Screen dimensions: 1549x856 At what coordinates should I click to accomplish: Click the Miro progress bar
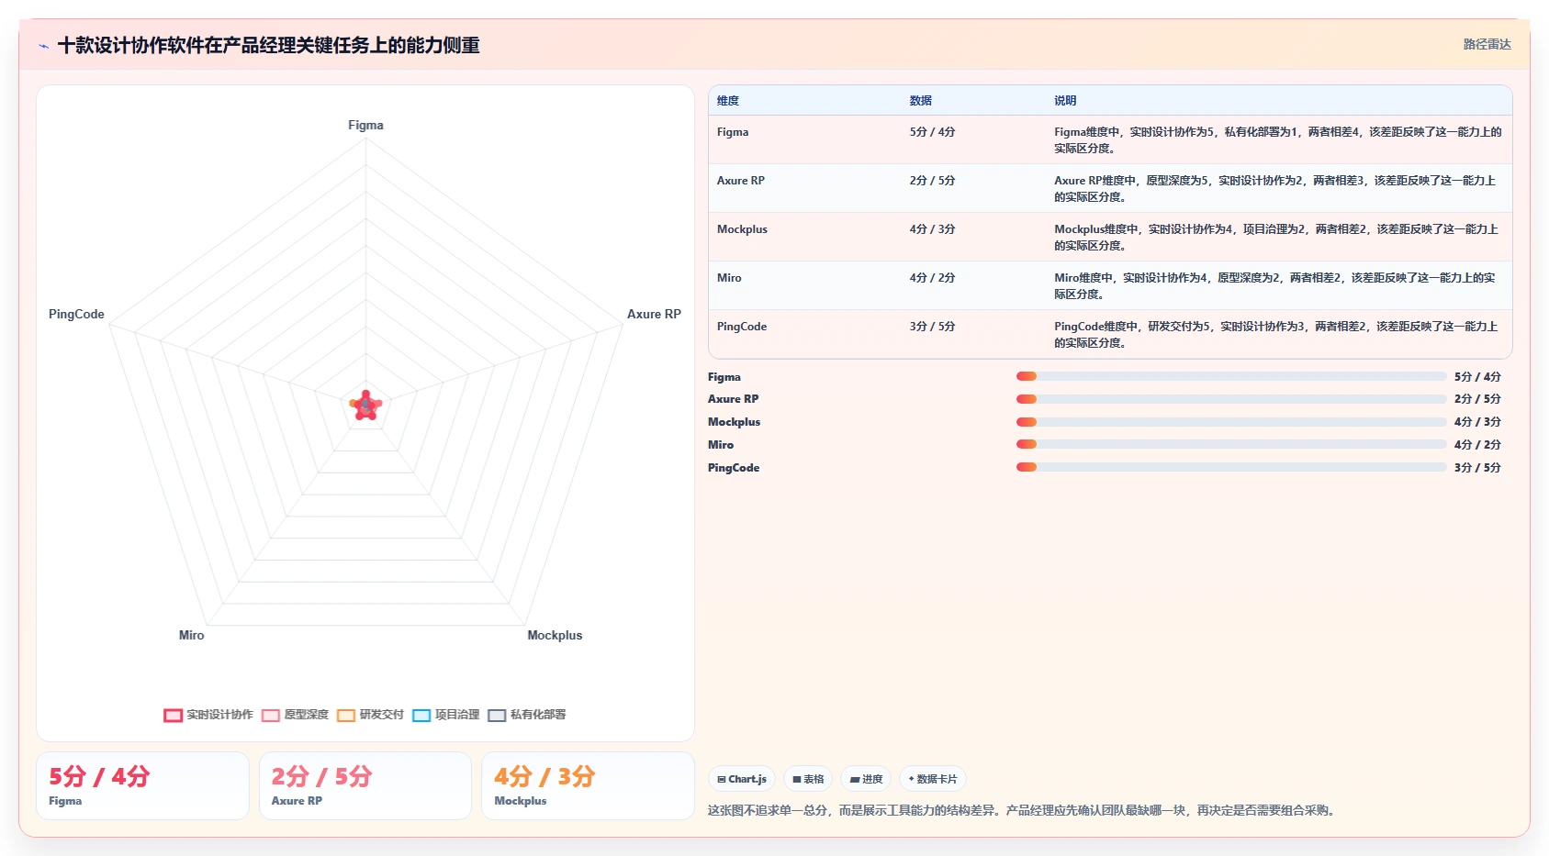click(x=1231, y=444)
